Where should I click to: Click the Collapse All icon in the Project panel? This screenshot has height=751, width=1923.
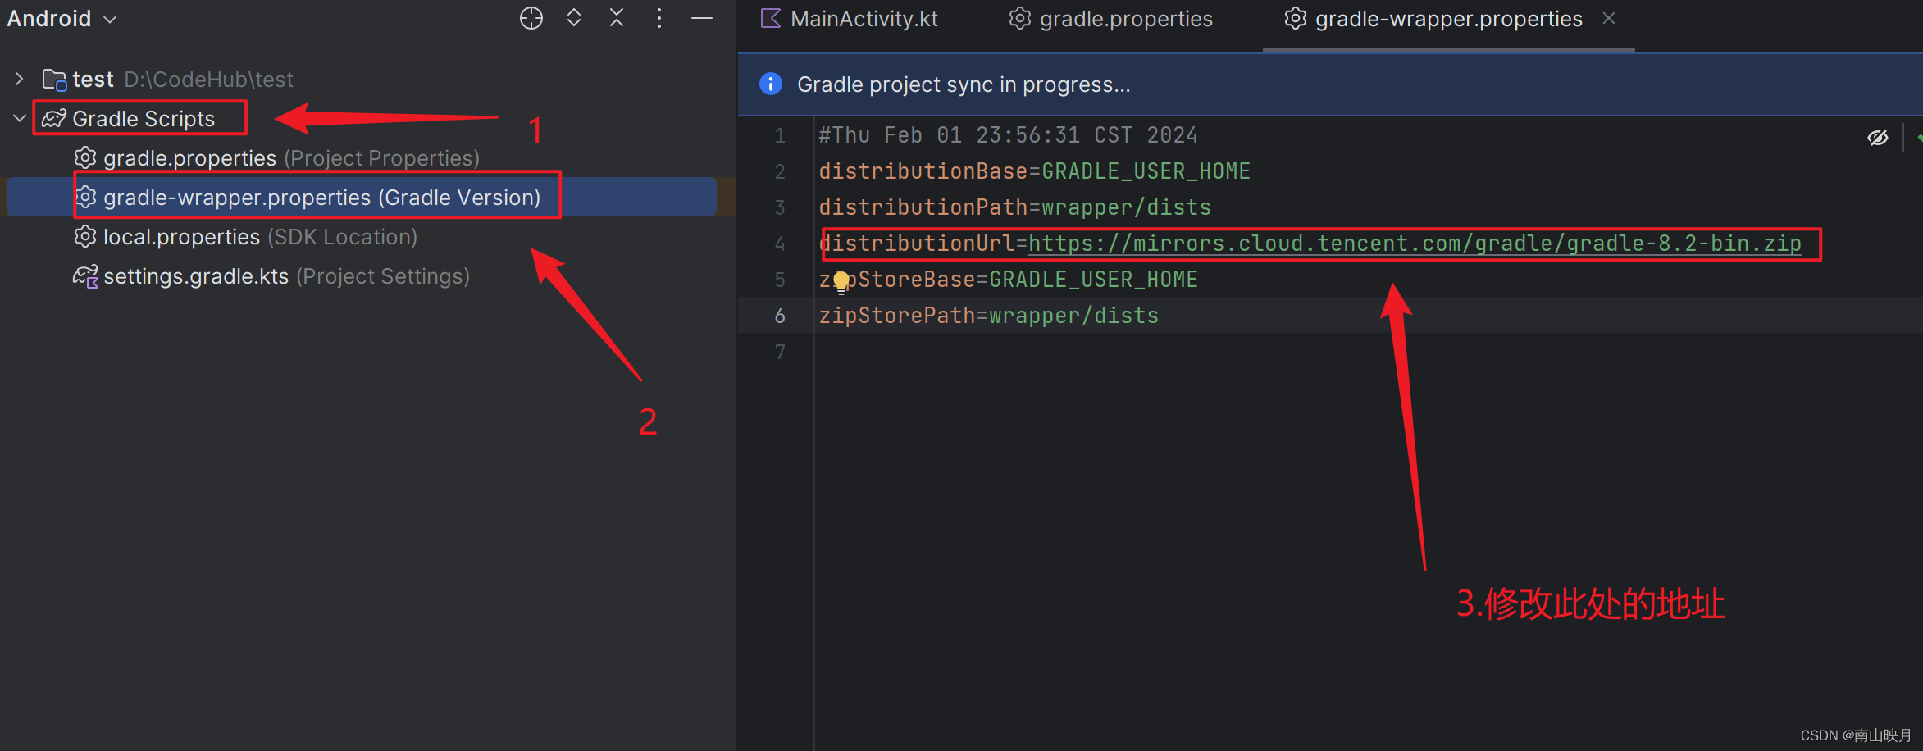[x=616, y=17]
